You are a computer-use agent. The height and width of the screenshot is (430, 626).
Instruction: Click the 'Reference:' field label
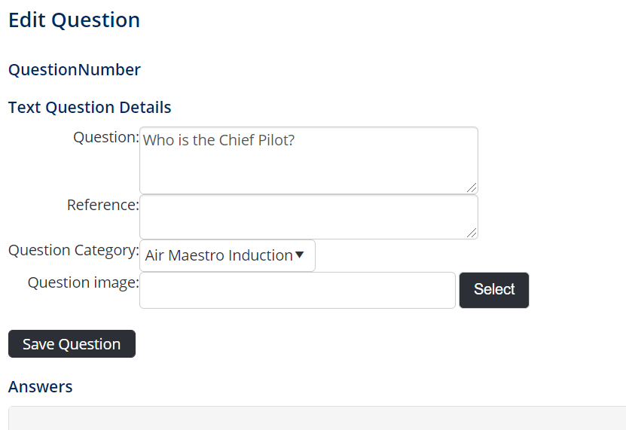102,205
